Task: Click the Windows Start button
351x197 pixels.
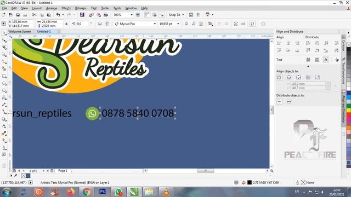Action: [7, 192]
